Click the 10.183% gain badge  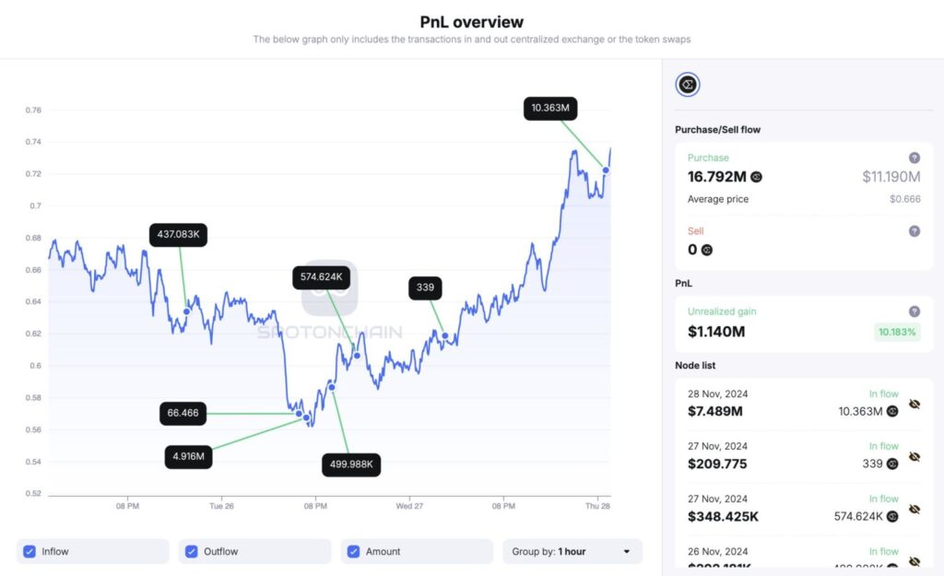pos(898,332)
